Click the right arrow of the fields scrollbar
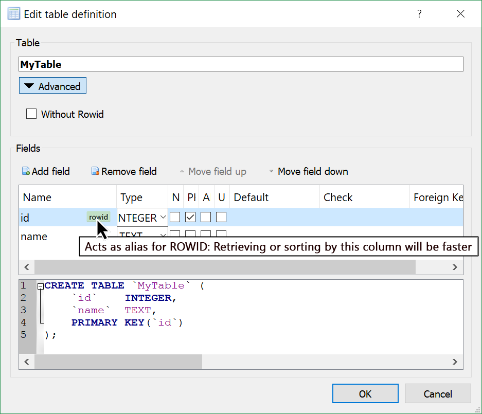This screenshot has height=414, width=482. coord(454,267)
